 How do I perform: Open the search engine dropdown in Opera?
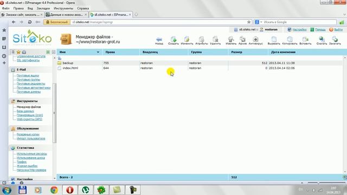pyautogui.click(x=261, y=22)
